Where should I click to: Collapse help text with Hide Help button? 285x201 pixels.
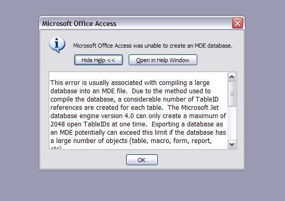pyautogui.click(x=99, y=60)
